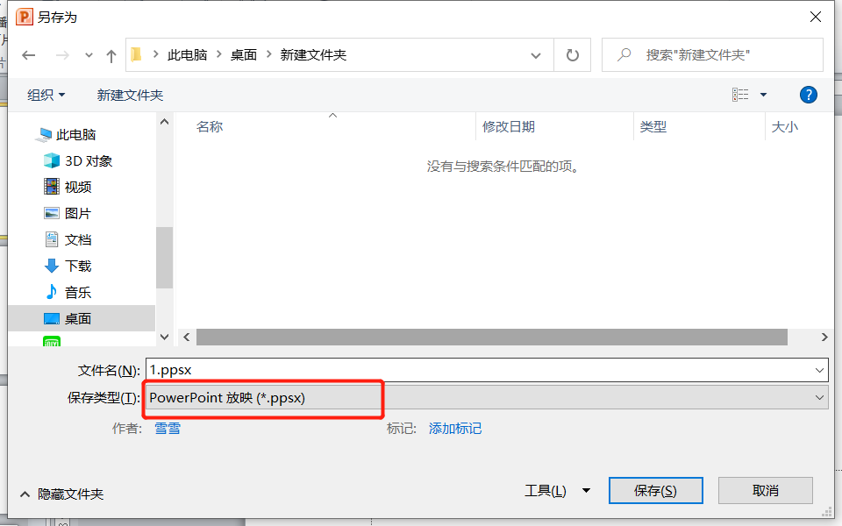Image resolution: width=842 pixels, height=526 pixels.
Task: Open the 组织 menu
Action: click(x=46, y=95)
